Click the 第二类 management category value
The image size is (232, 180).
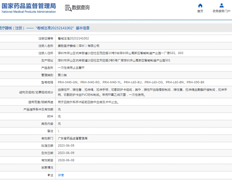click(x=62, y=75)
